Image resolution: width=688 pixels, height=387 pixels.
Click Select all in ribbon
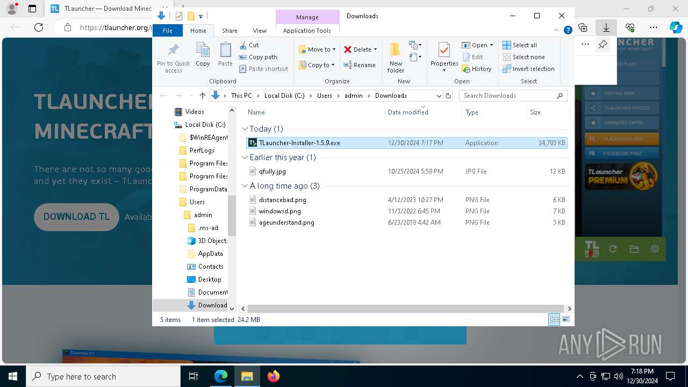(520, 45)
